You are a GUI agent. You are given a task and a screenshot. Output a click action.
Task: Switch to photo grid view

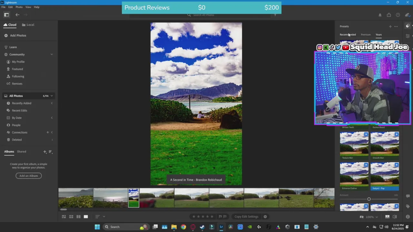pyautogui.click(x=64, y=217)
